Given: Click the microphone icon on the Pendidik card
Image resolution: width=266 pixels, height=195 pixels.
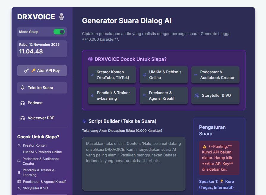Looking at the screenshot, I should tap(92, 96).
